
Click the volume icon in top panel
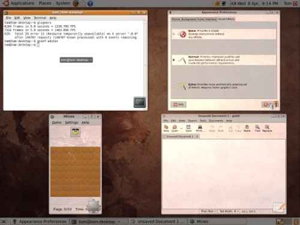233,4
